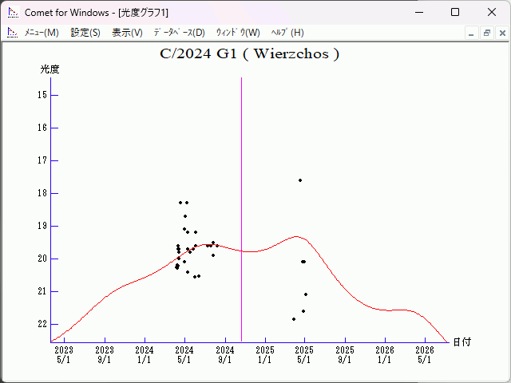Open the メニュー(M) menu

point(42,33)
